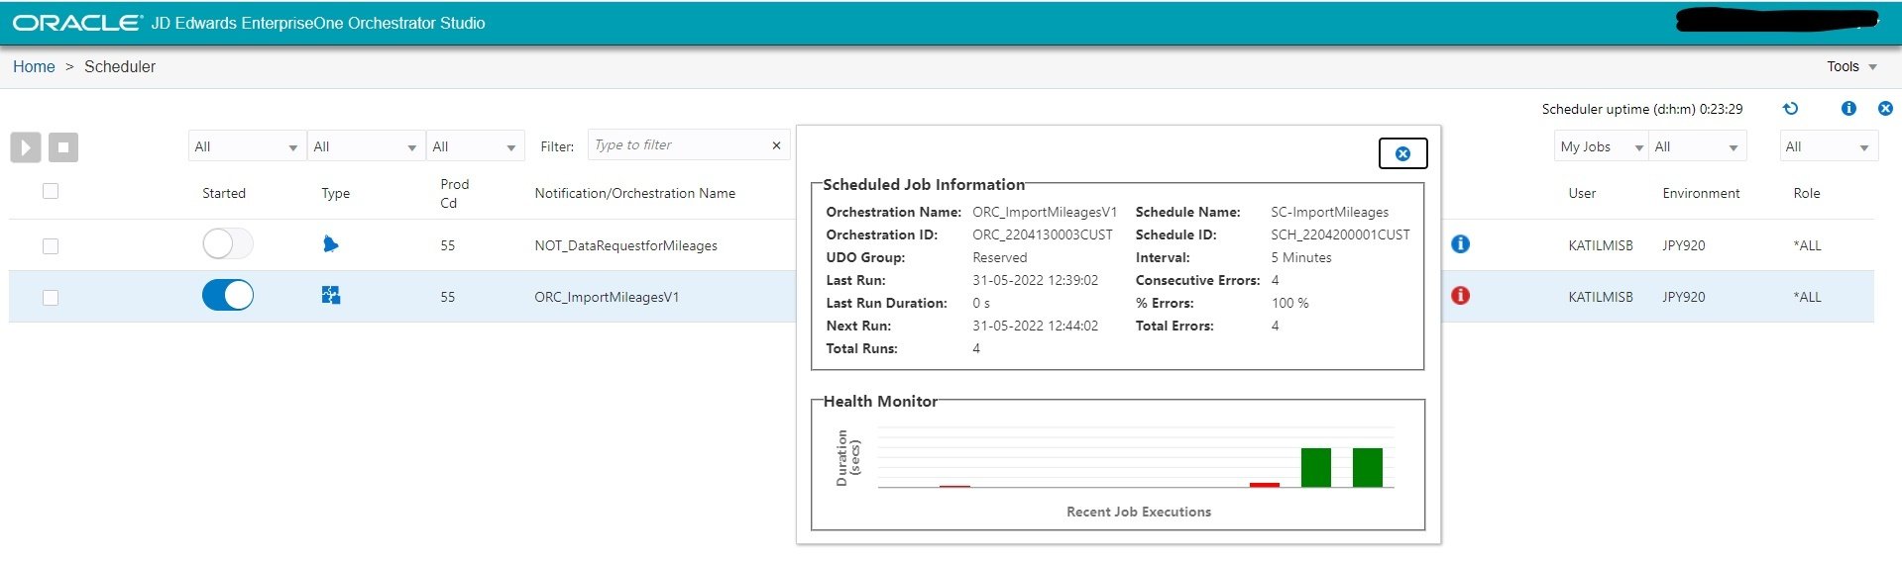Click Scheduler uptime text
Screen dimensions: 1902x562
tap(1641, 109)
